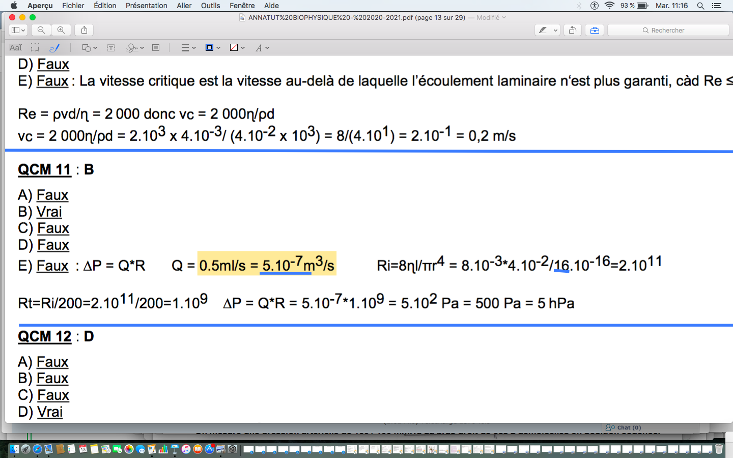The height and width of the screenshot is (458, 733).
Task: Open the Outils menu
Action: point(210,6)
